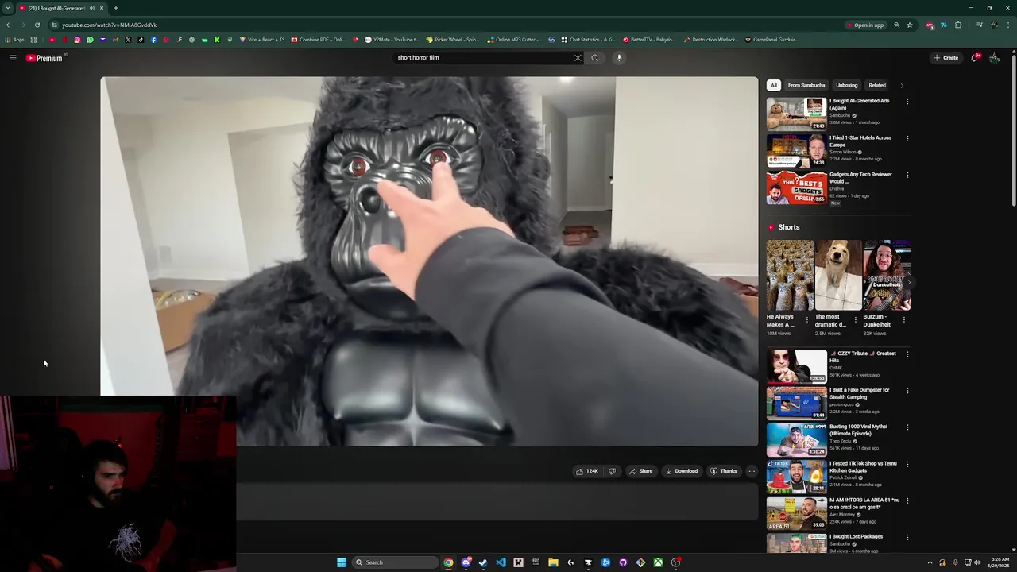The height and width of the screenshot is (572, 1017).
Task: Go back in the browser
Action: pyautogui.click(x=9, y=25)
